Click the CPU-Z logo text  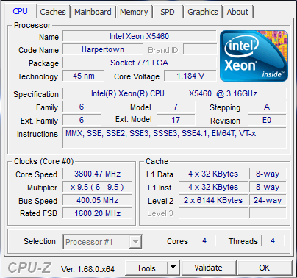point(29,268)
